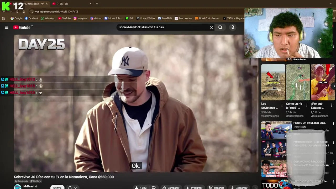336x189 pixels.
Task: Open Primera División Liga Astros video thumbnail
Action: (x=276, y=148)
